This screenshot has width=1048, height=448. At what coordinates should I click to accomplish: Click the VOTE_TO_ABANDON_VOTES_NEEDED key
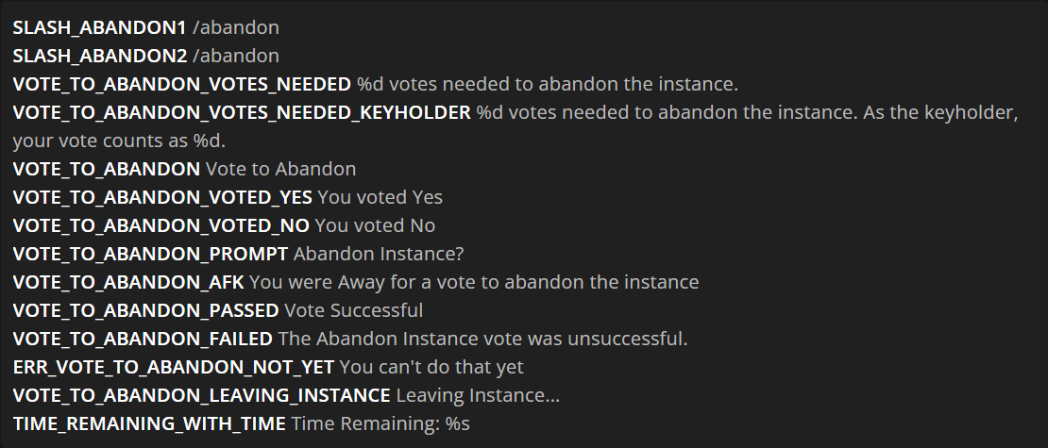(x=182, y=84)
